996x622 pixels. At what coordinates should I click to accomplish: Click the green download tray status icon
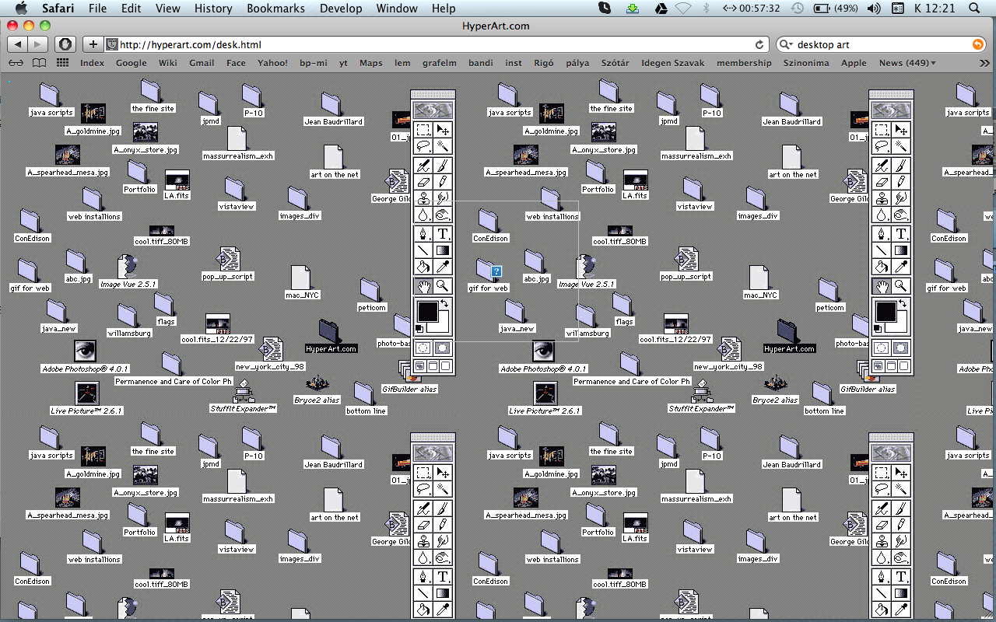tap(632, 9)
